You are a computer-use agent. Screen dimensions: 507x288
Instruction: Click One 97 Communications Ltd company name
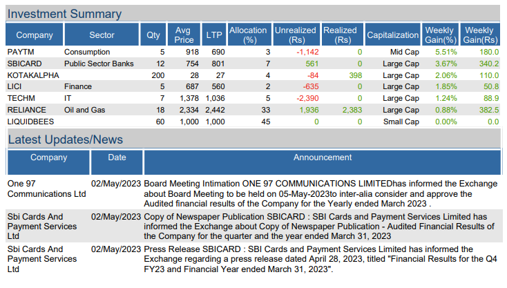pyautogui.click(x=46, y=189)
